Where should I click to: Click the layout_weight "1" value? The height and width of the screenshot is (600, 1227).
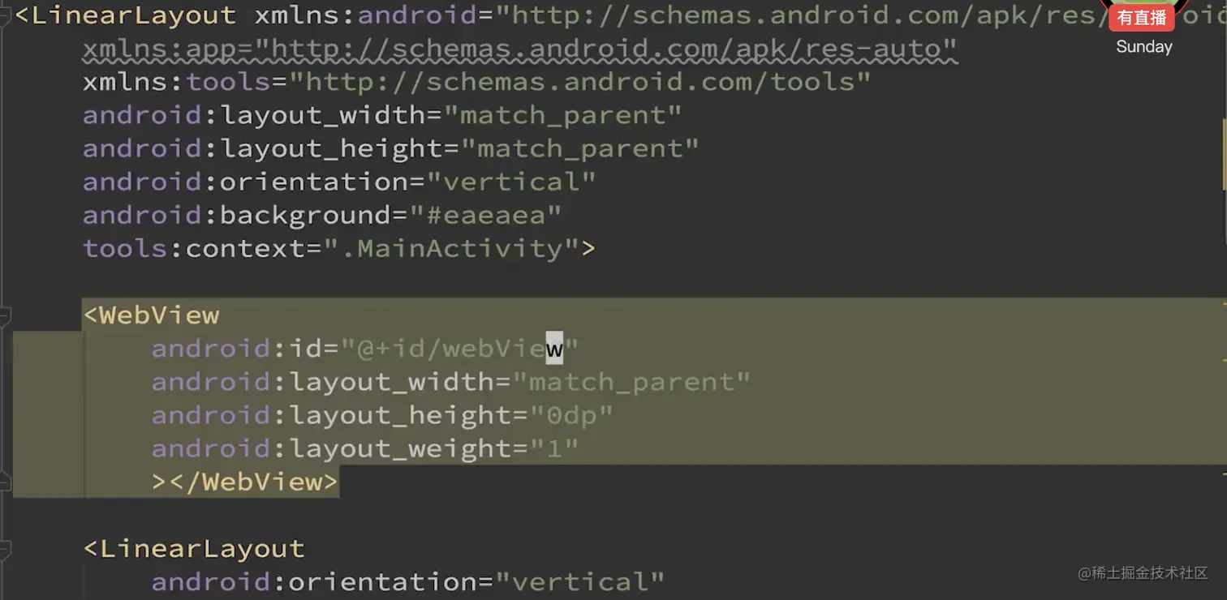coord(554,448)
